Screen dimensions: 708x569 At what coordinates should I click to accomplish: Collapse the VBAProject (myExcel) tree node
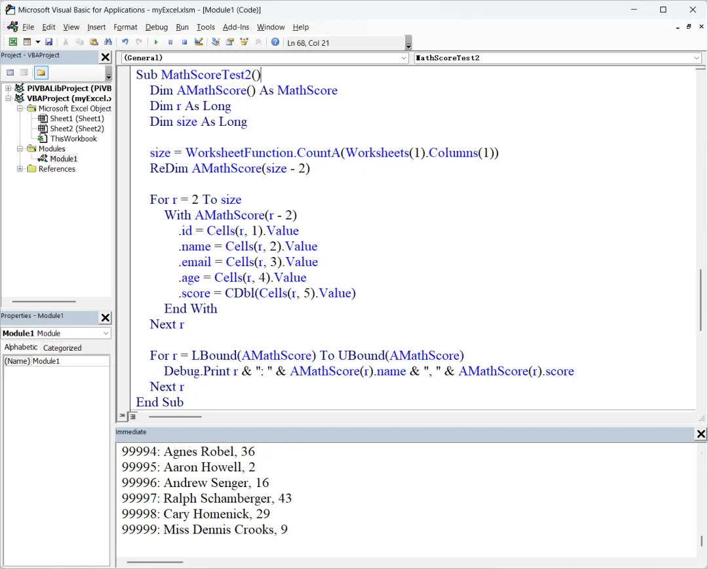click(x=8, y=98)
